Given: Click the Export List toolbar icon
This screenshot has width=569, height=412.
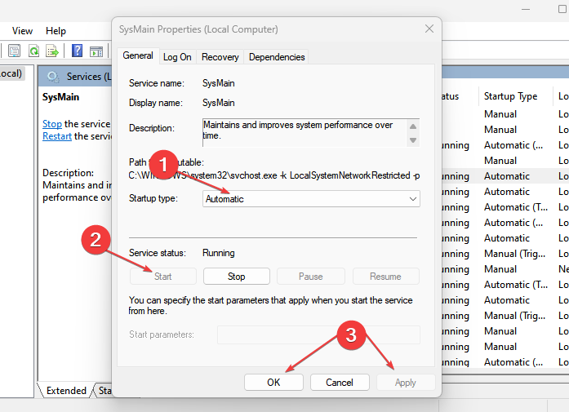Looking at the screenshot, I should (52, 51).
